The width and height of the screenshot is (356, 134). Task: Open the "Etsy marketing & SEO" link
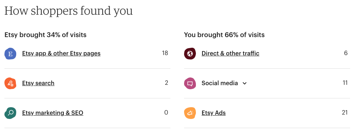pyautogui.click(x=53, y=113)
